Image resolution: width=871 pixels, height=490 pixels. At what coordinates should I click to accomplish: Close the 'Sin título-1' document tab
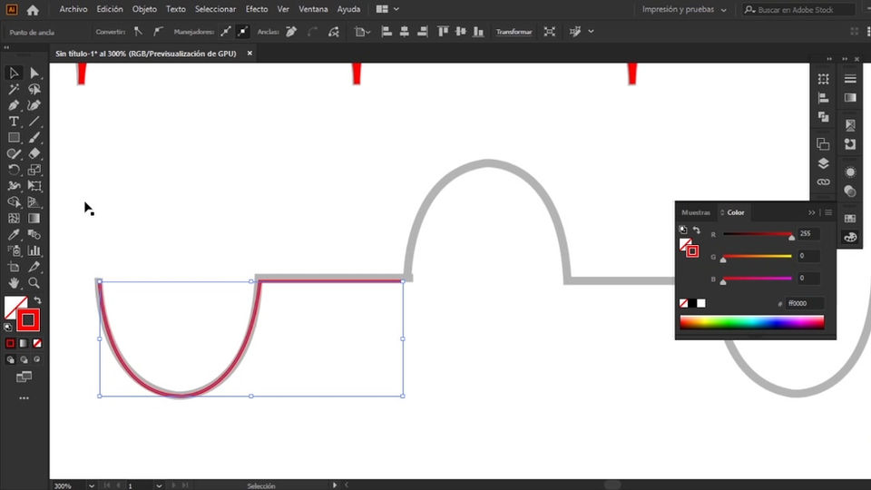click(250, 54)
